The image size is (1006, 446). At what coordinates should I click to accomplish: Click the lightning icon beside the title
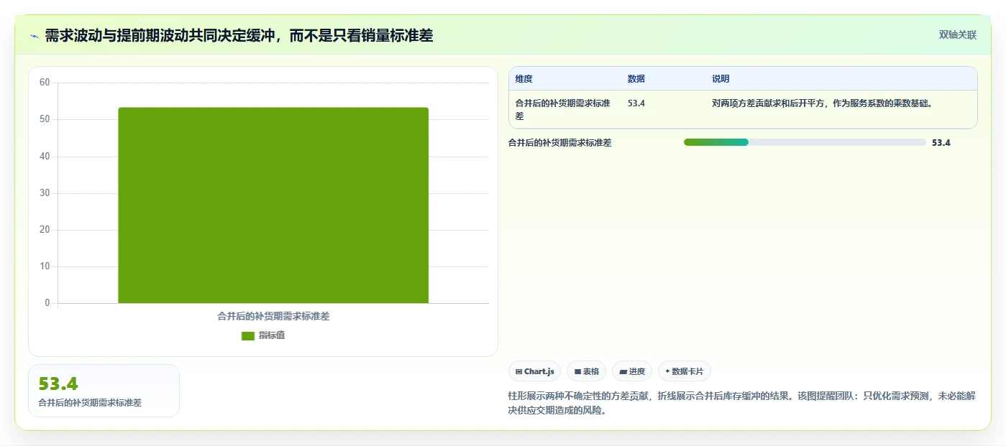(x=34, y=36)
